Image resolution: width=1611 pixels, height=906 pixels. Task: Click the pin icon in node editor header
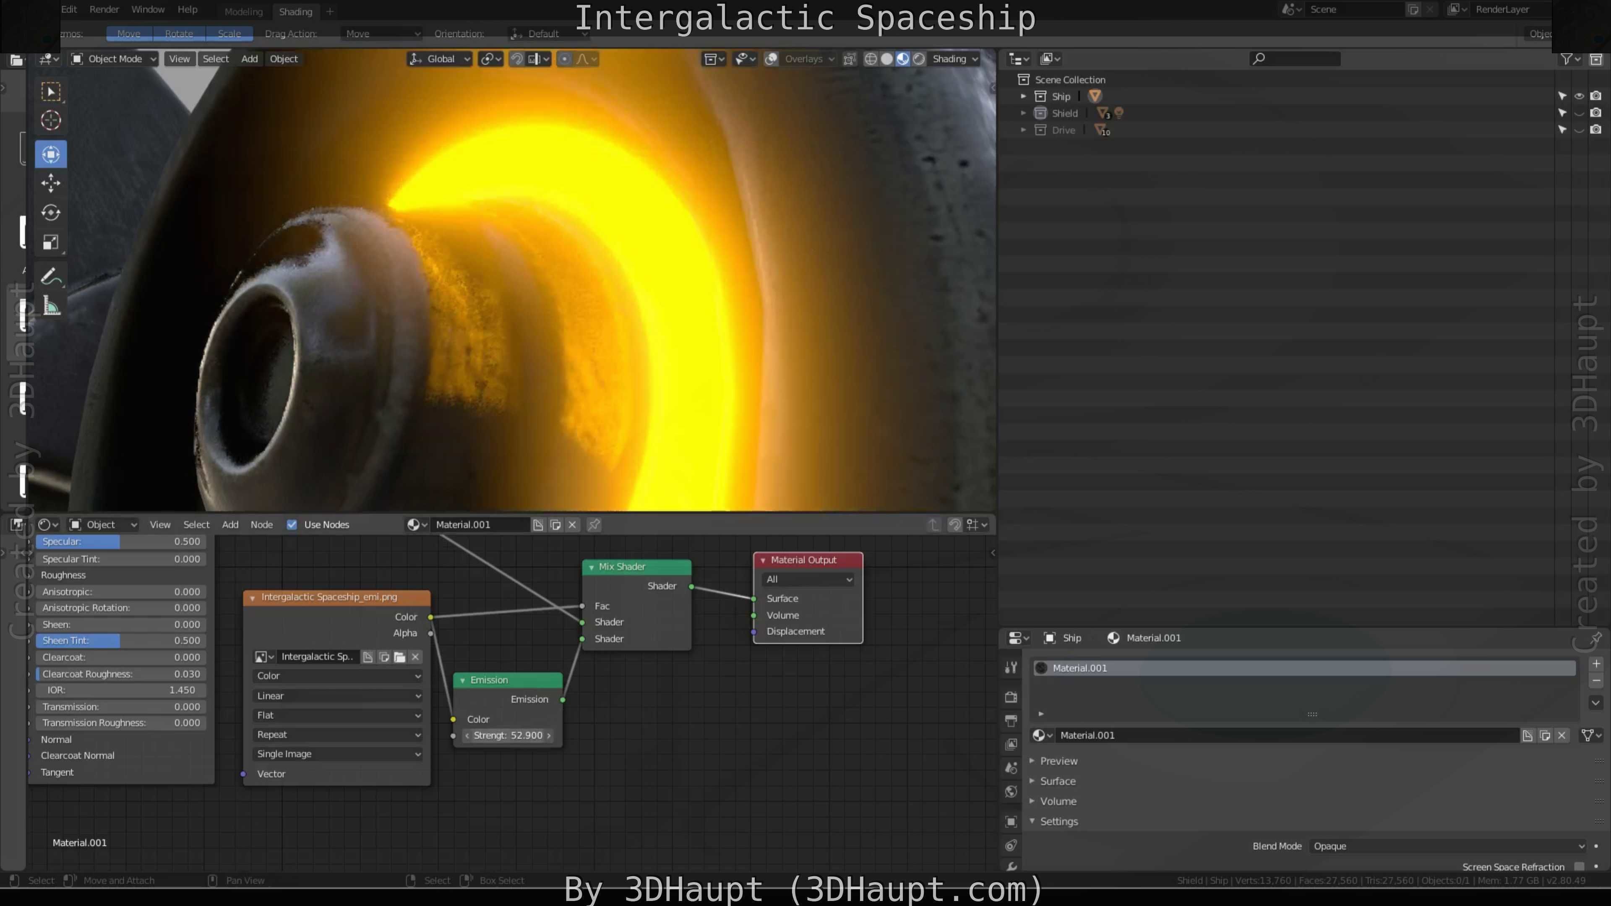[x=594, y=525]
